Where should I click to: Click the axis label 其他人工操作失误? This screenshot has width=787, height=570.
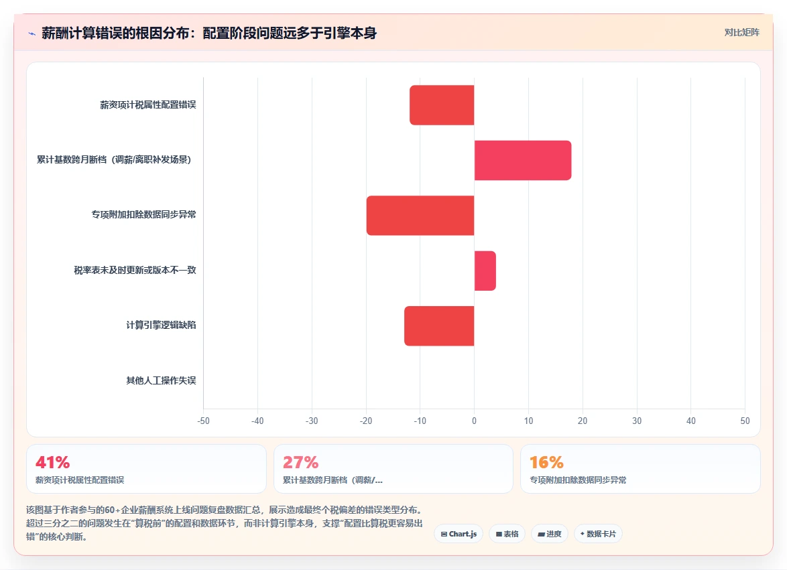[x=161, y=380]
